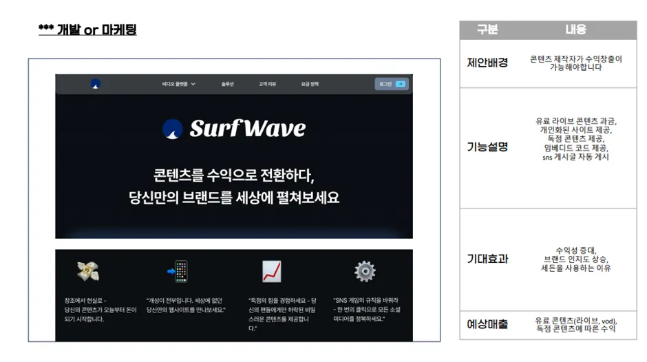Screen dimensions: 647x362
Task: Select the 기능설명 row label
Action: pyautogui.click(x=487, y=147)
